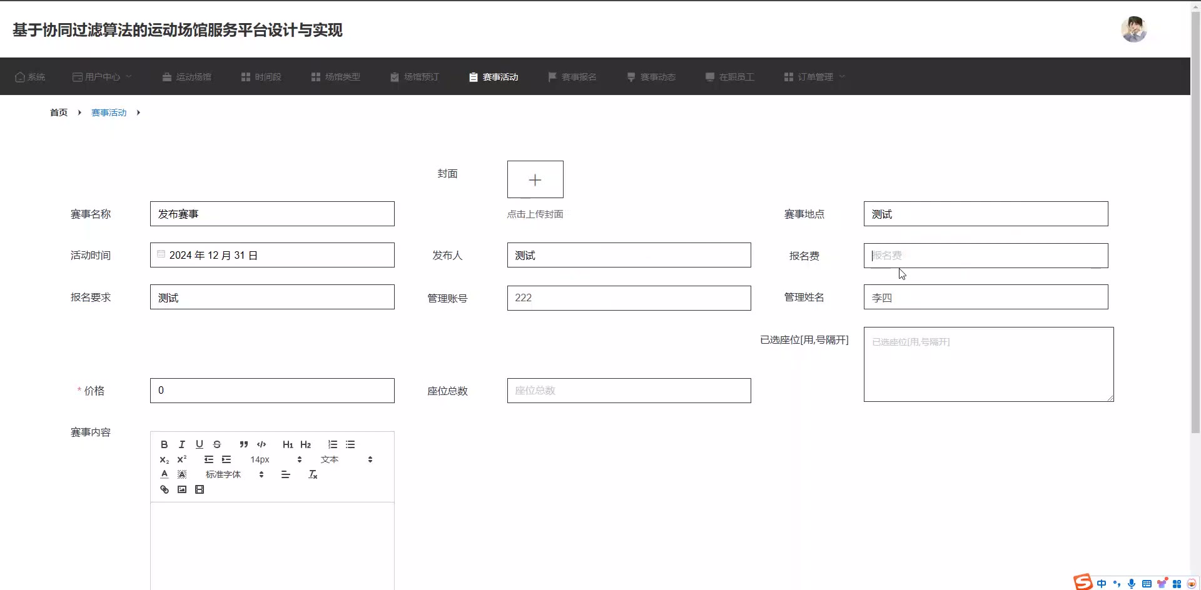Apply Heading 2 style

click(305, 444)
